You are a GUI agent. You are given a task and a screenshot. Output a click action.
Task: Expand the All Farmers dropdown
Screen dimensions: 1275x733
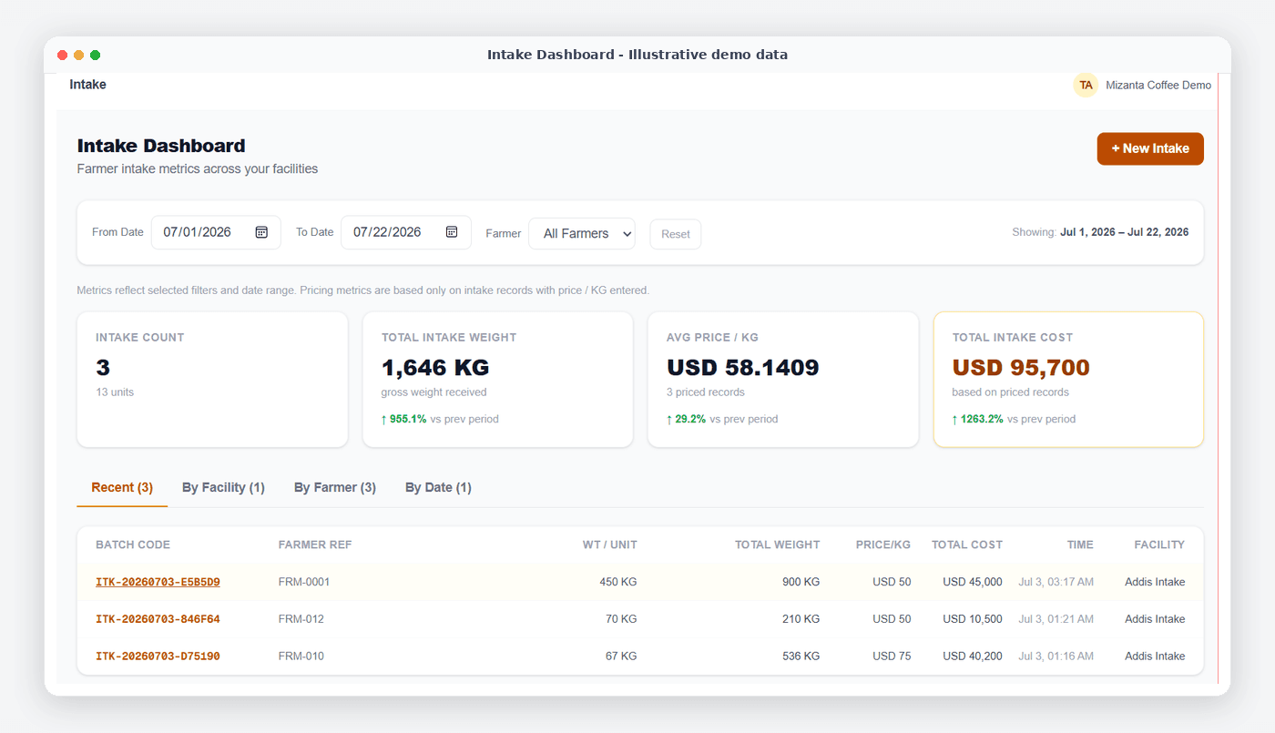(582, 233)
